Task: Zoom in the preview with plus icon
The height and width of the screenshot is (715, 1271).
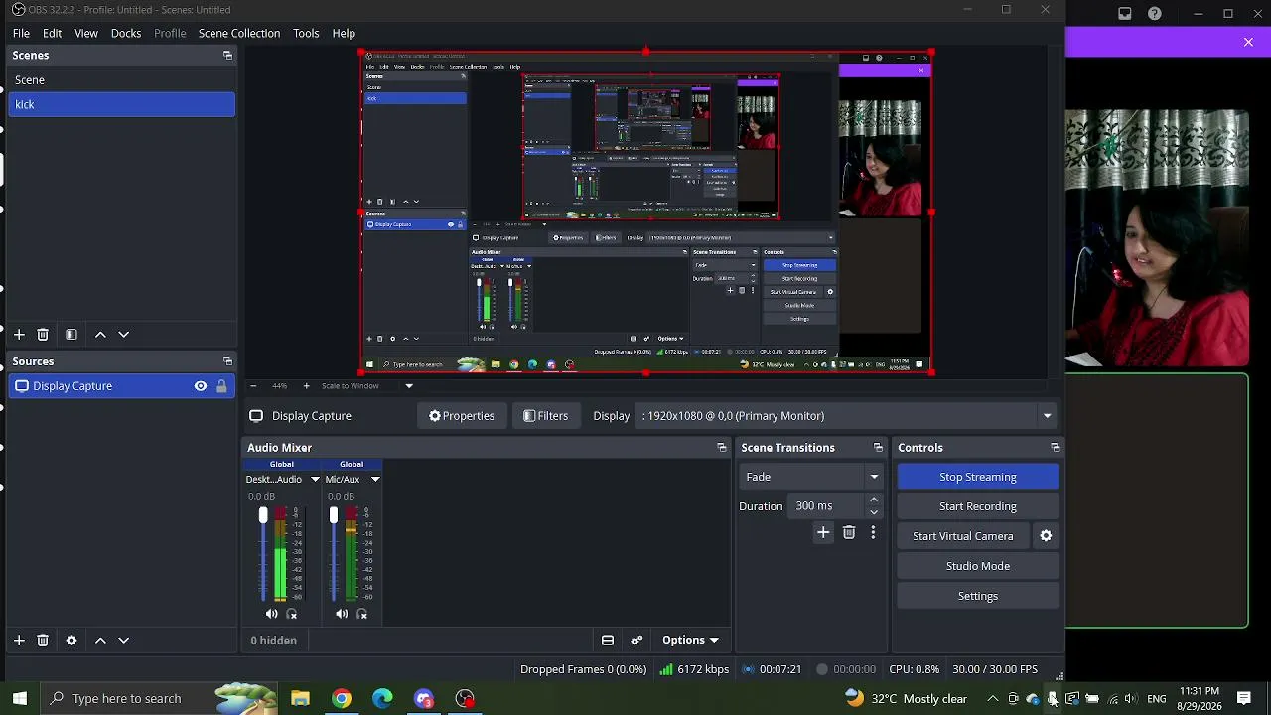Action: pos(306,386)
